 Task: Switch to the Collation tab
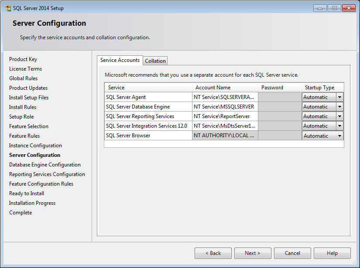point(155,61)
